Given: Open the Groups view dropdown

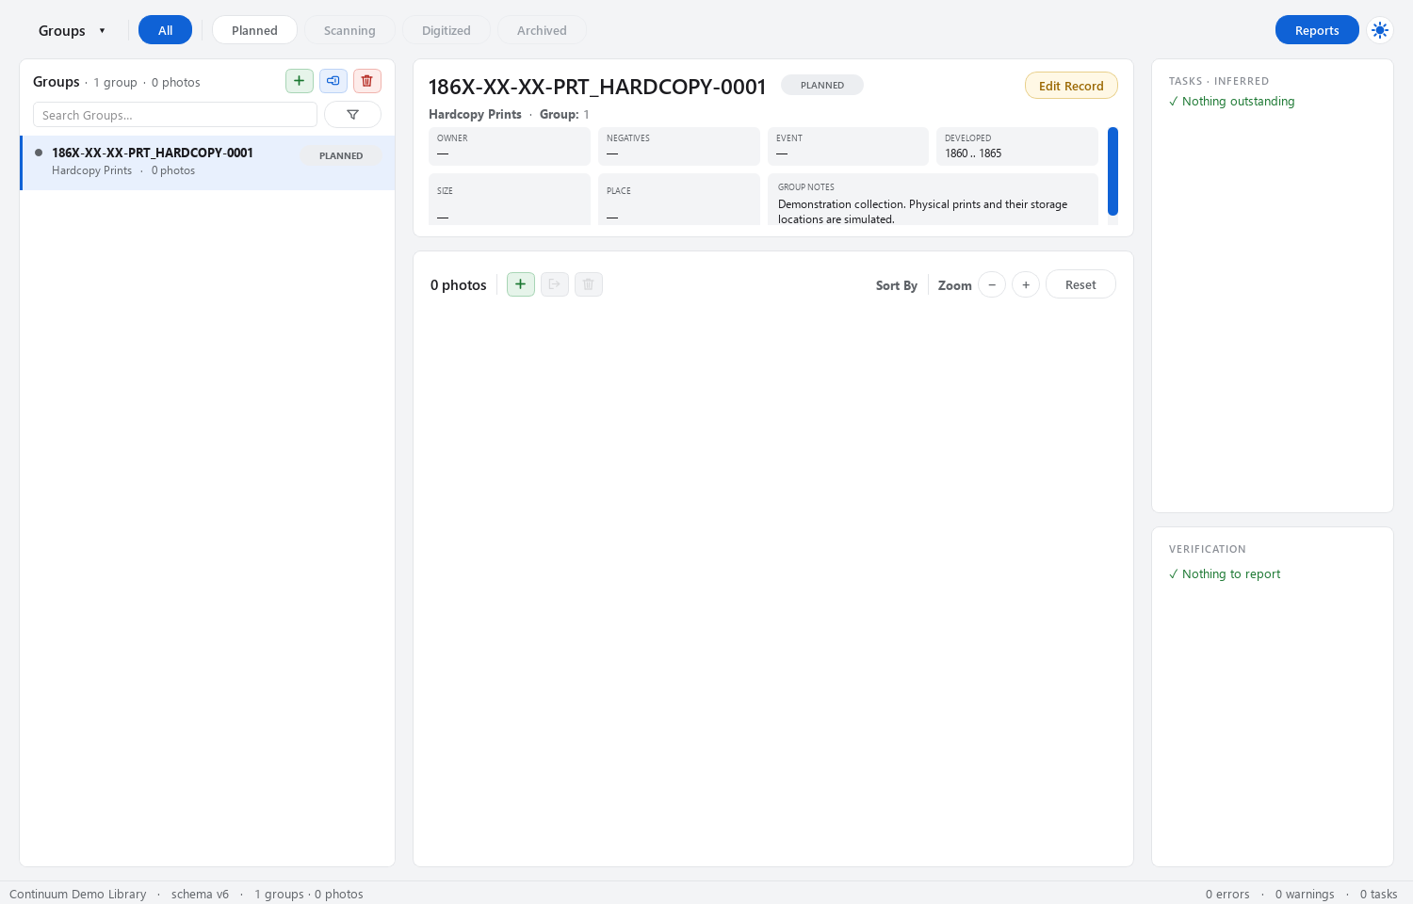Looking at the screenshot, I should pyautogui.click(x=72, y=30).
